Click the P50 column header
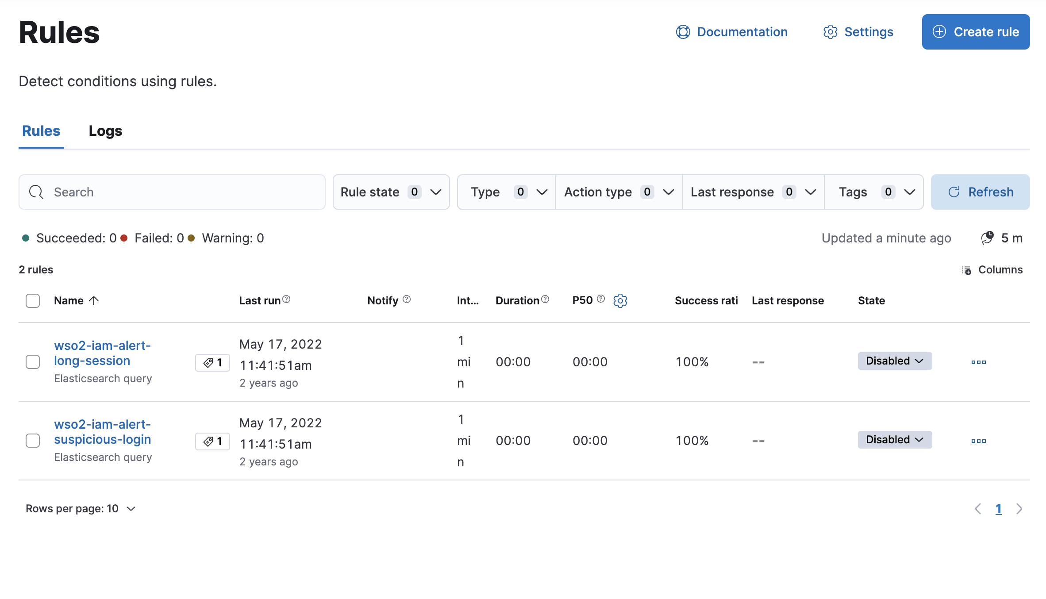The image size is (1046, 599). pyautogui.click(x=582, y=300)
